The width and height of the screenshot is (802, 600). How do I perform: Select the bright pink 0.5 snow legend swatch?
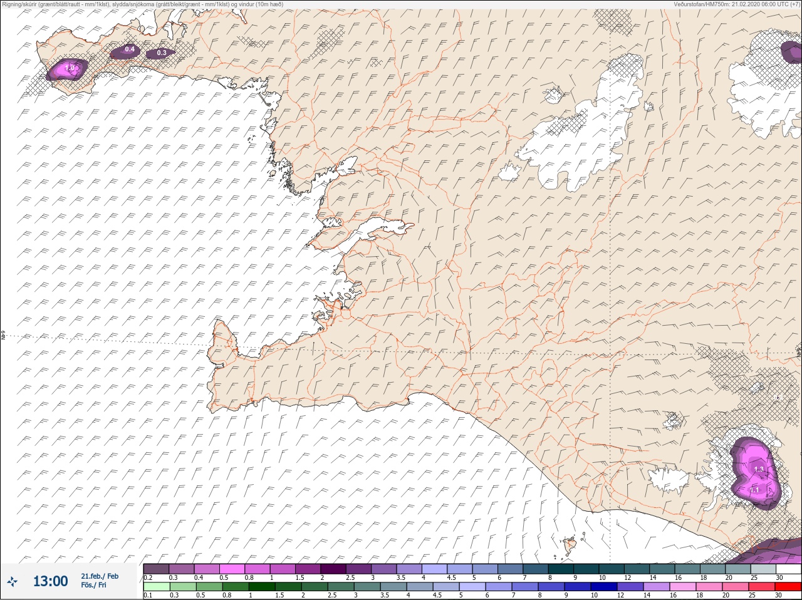tap(233, 569)
